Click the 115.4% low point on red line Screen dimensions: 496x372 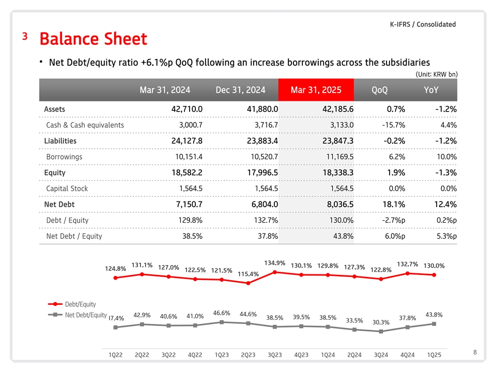coord(248,283)
